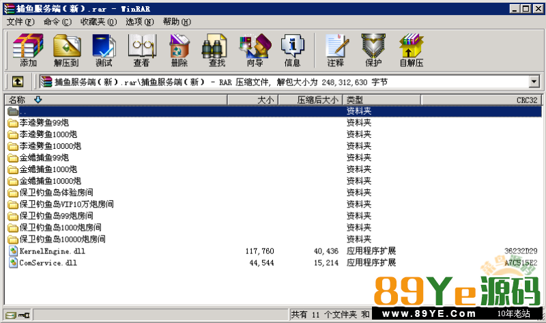Open the File (文件) menu
Screen dimensions: 546x323
click(x=20, y=22)
